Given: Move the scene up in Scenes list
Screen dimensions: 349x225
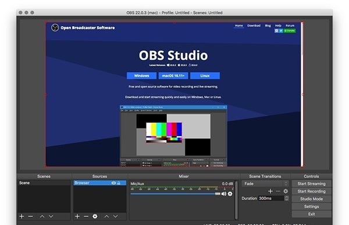Looking at the screenshot, I should coord(42,216).
